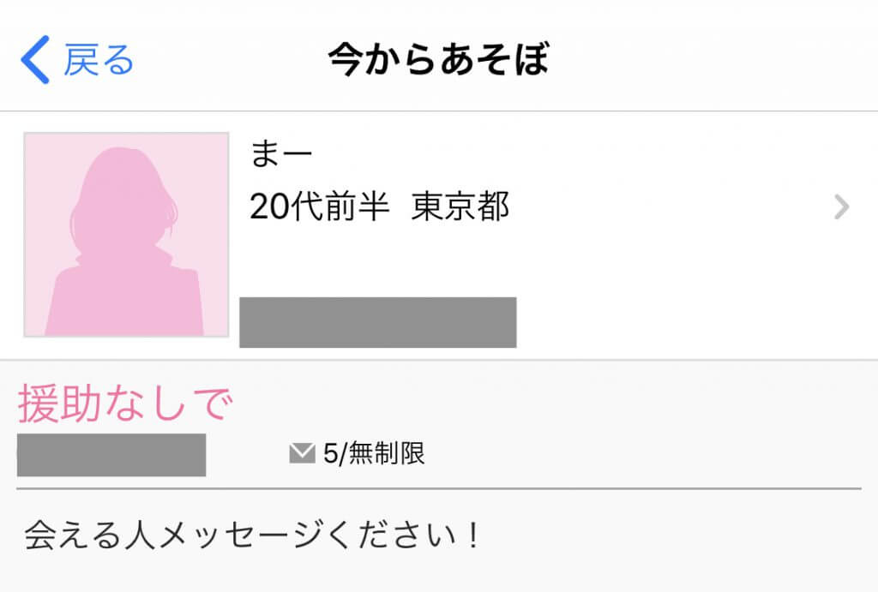Tap the blue back chevron icon
Image resolution: width=878 pixels, height=592 pixels.
[34, 59]
